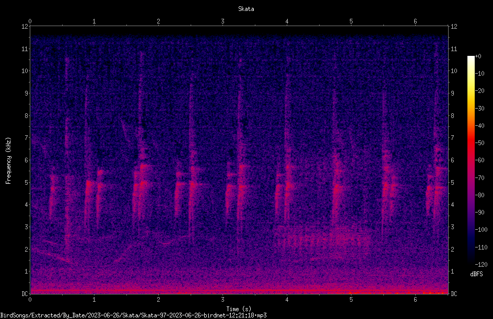Click the 11 tick on the left frequency axis
Viewport: 493px width, 319px height.
click(x=25, y=49)
